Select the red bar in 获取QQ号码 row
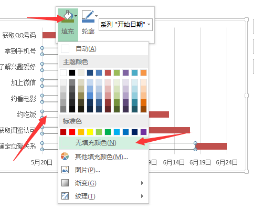Screen dimensions: 254x209 click(x=49, y=35)
